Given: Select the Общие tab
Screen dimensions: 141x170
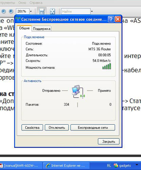Looking at the screenshot, I should tap(24, 28).
